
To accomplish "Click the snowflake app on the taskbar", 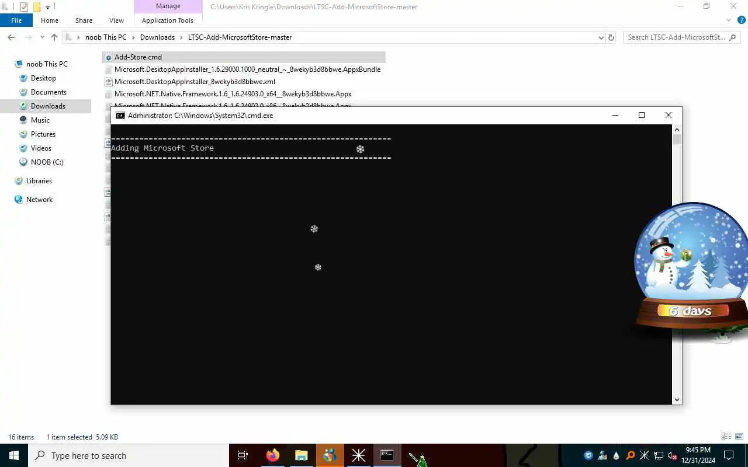I will [358, 455].
